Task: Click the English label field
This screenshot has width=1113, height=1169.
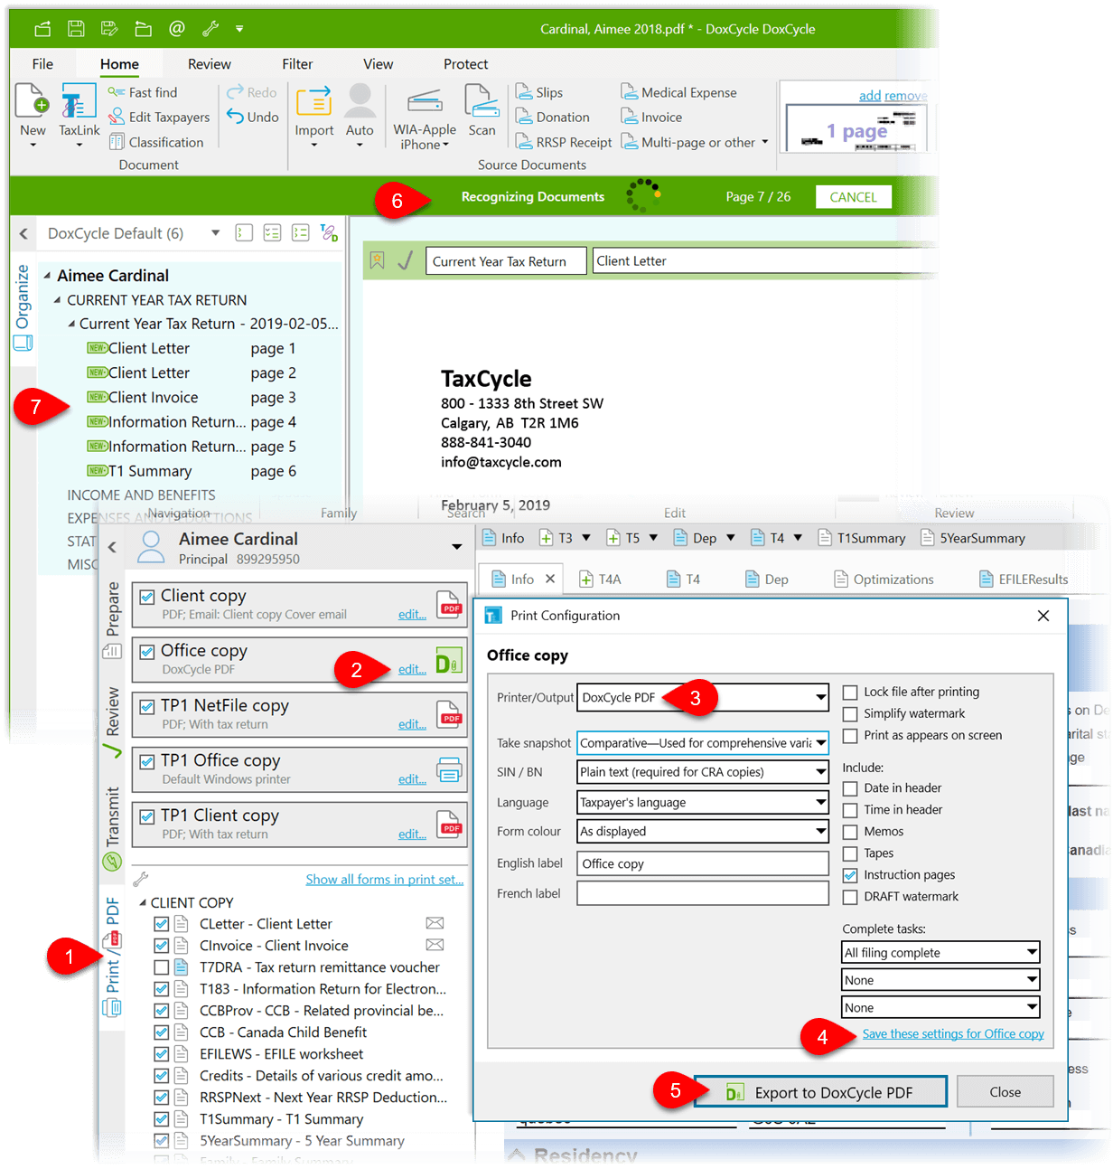Action: coord(703,863)
